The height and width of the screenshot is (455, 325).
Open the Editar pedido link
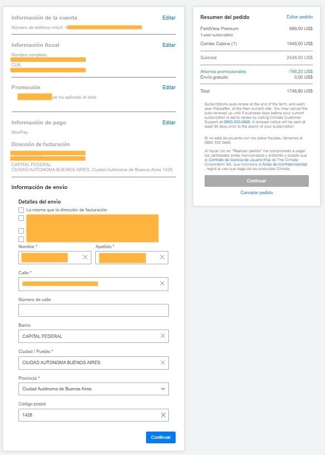(299, 17)
